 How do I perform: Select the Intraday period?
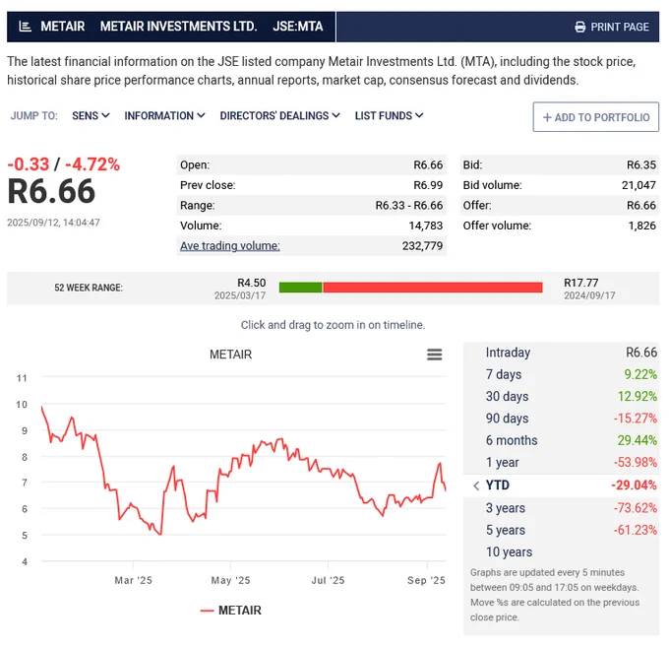561,353
